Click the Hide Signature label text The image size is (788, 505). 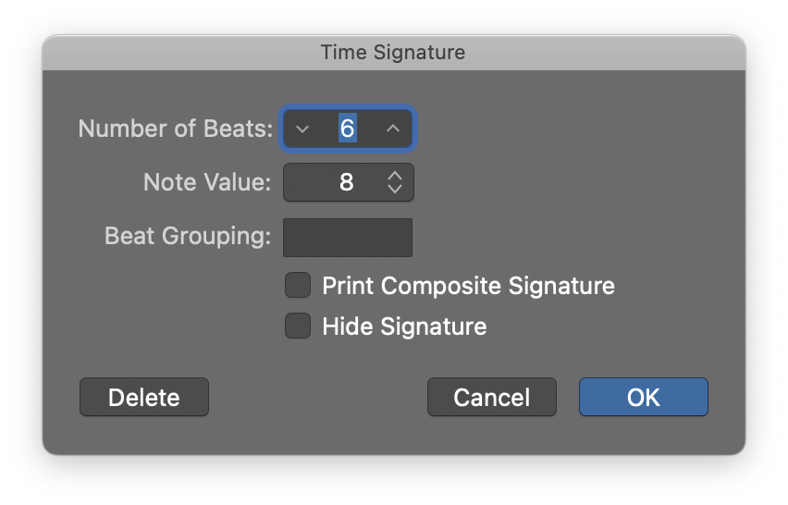(404, 326)
